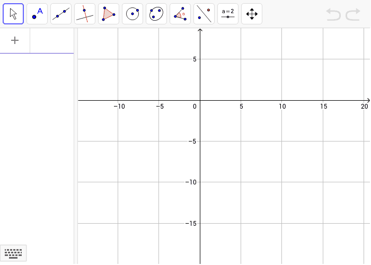The image size is (371, 265).
Task: Select the Slider a=2 tool
Action: (228, 14)
